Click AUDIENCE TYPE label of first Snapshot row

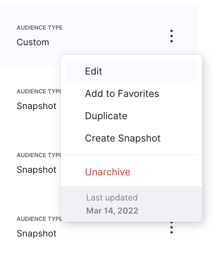click(39, 91)
